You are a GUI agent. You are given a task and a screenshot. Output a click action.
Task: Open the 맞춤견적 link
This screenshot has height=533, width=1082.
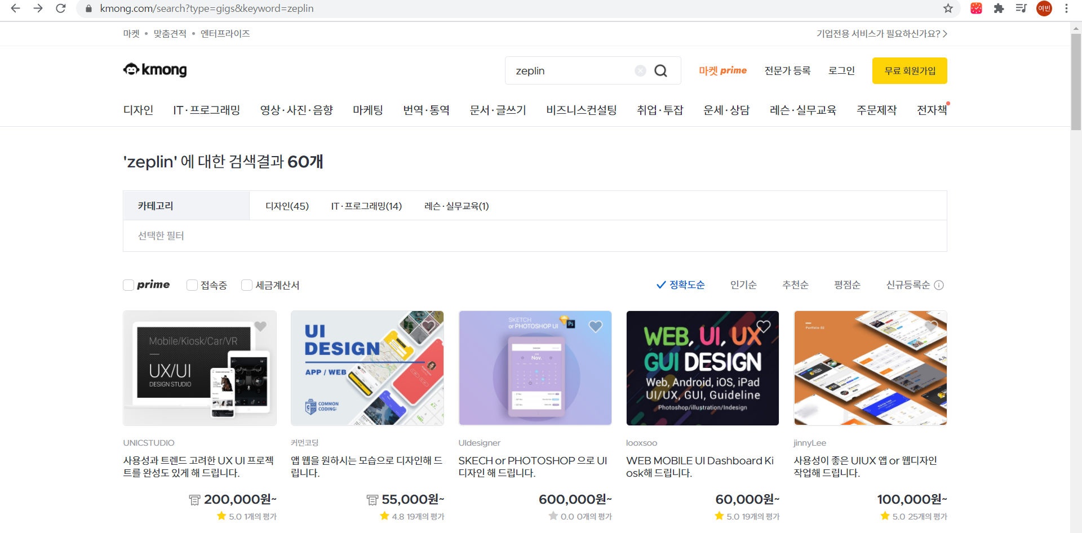click(x=170, y=34)
